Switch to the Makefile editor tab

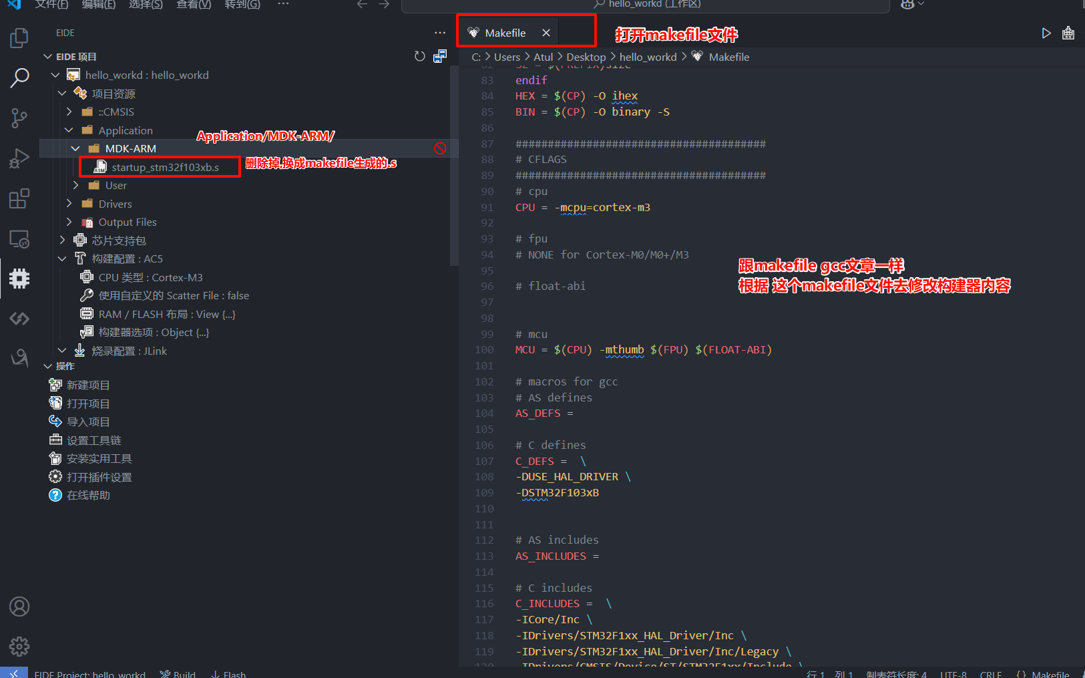pos(505,33)
